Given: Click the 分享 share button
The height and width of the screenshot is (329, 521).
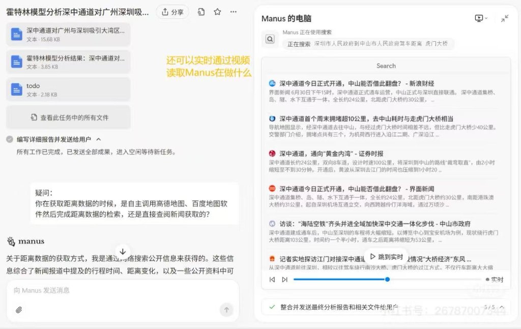Looking at the screenshot, I should click(172, 12).
